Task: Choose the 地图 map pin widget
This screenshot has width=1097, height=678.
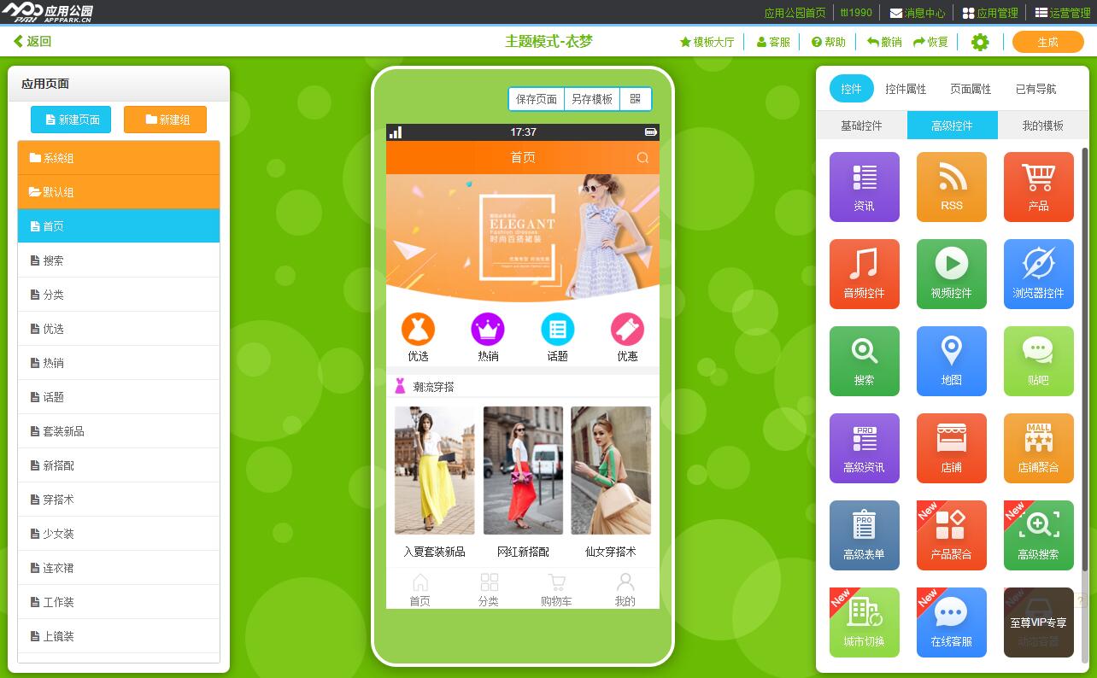Action: (951, 360)
